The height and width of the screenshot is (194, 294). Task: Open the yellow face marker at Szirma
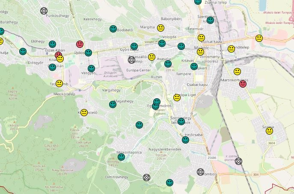(269, 131)
